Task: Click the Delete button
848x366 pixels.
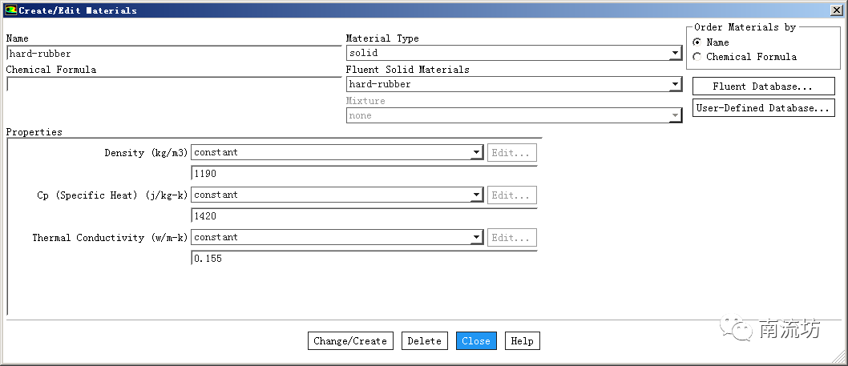Action: [425, 341]
